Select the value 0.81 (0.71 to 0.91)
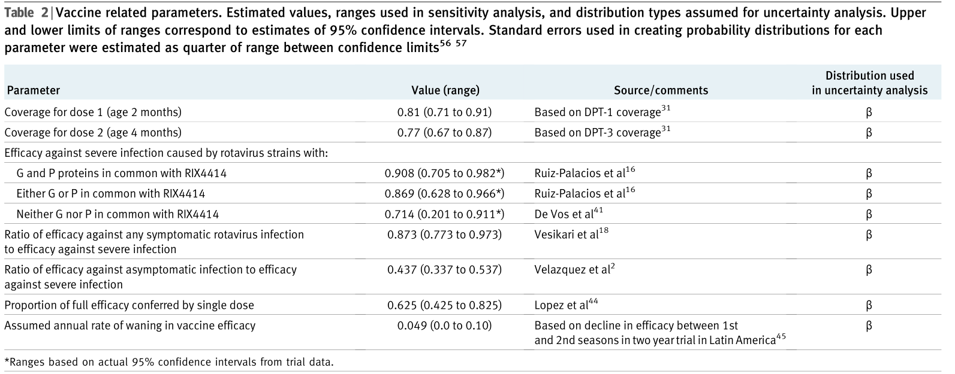 445,112
